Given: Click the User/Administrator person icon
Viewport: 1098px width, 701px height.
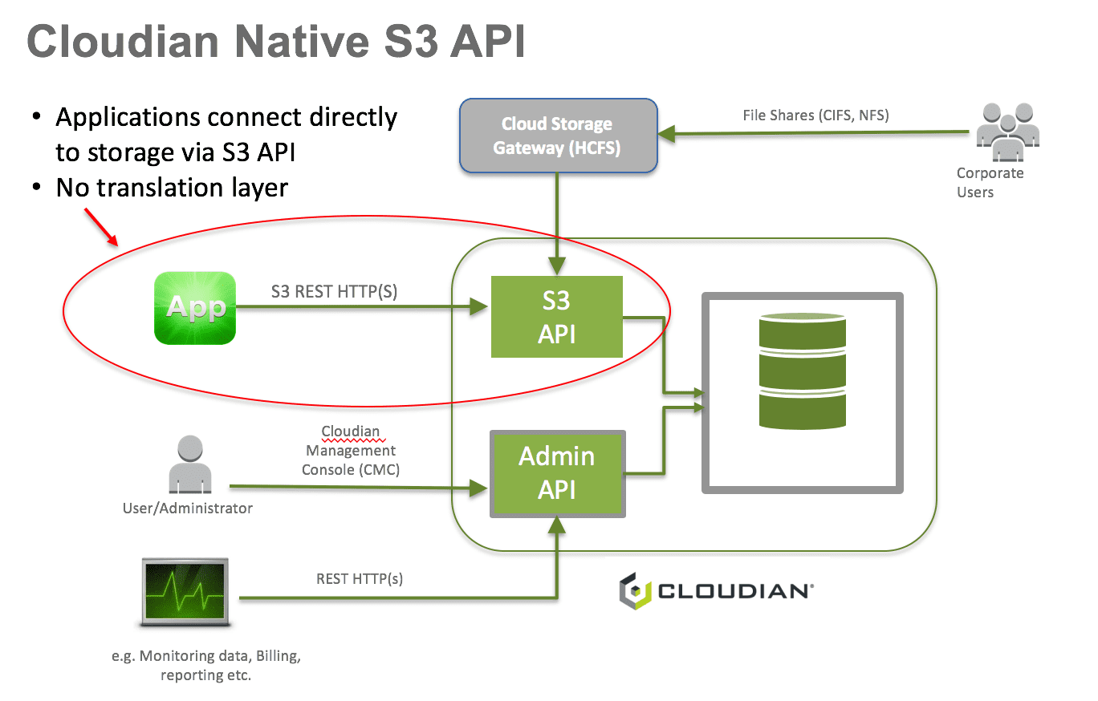Looking at the screenshot, I should tap(189, 464).
